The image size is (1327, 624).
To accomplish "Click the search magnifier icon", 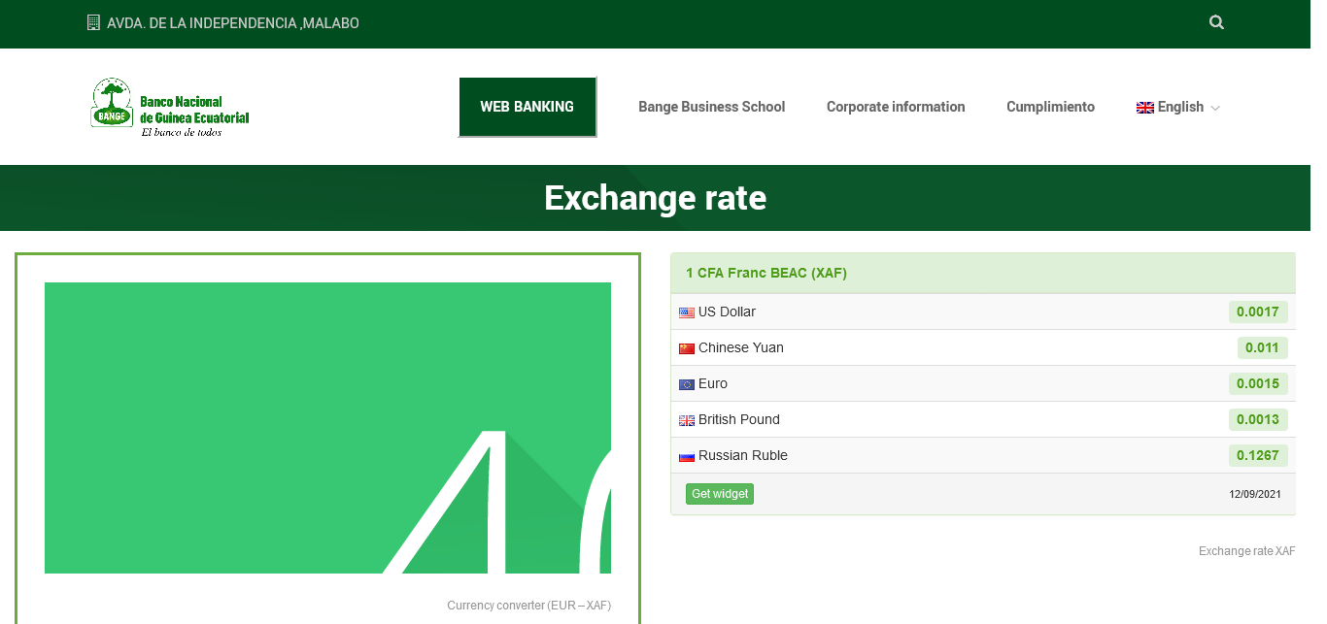I will pos(1216,22).
